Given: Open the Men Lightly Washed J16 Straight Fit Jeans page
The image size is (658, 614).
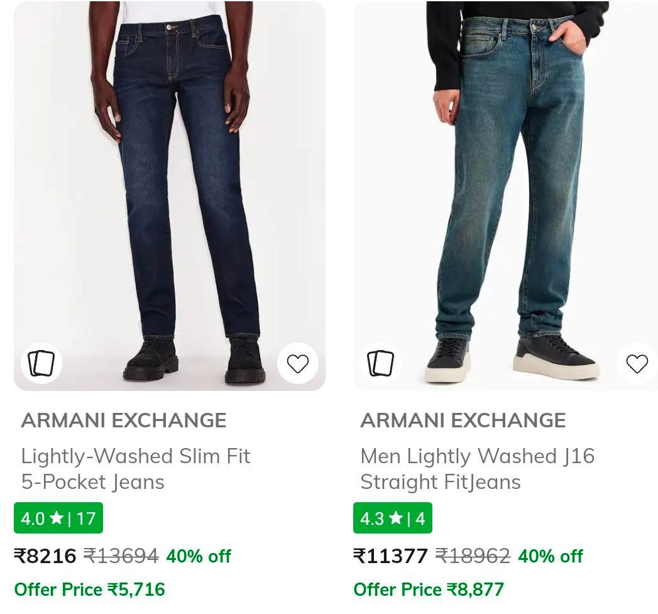Looking at the screenshot, I should pyautogui.click(x=478, y=469).
